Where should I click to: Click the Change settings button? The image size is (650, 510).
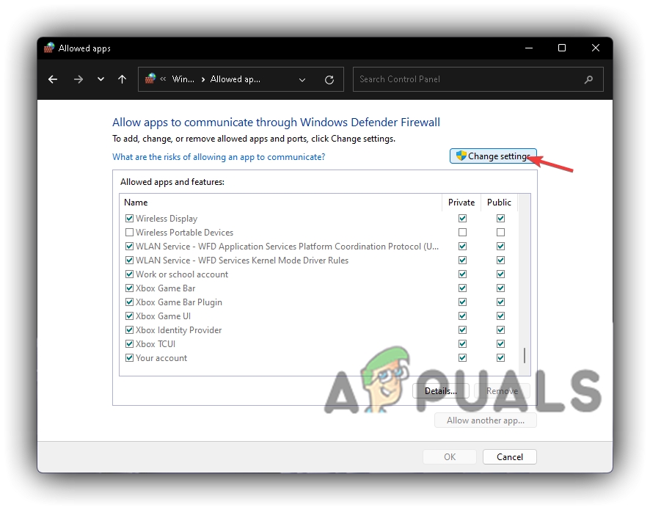493,156
